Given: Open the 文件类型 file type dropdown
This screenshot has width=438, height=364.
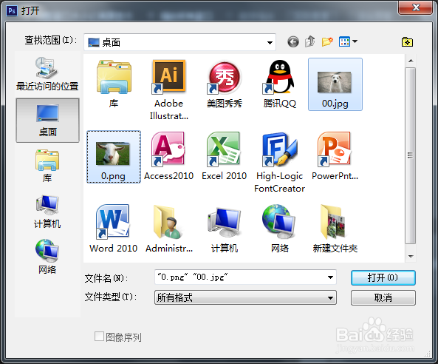Looking at the screenshot, I should [x=245, y=297].
